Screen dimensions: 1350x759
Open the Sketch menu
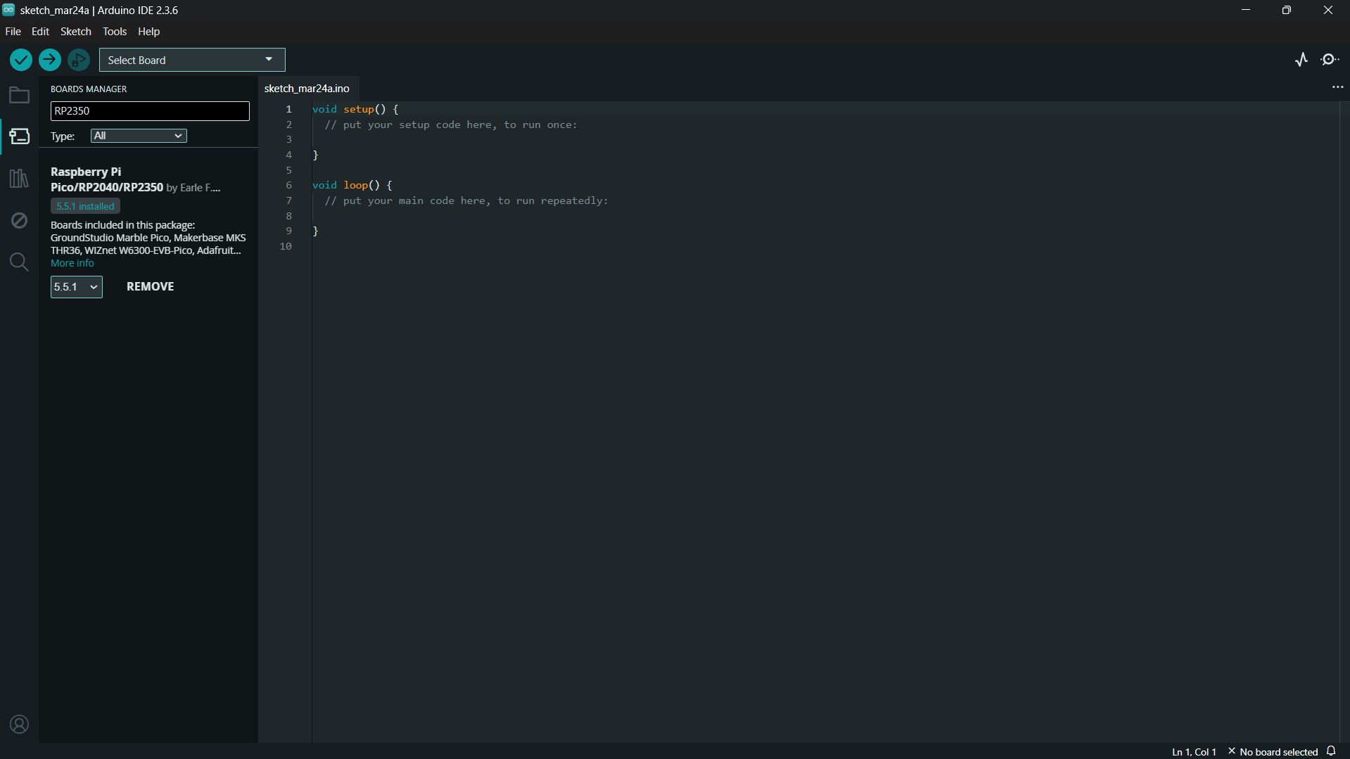tap(75, 32)
